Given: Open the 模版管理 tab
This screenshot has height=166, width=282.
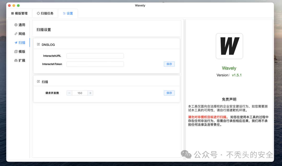Looking at the screenshot, I should (x=19, y=13).
